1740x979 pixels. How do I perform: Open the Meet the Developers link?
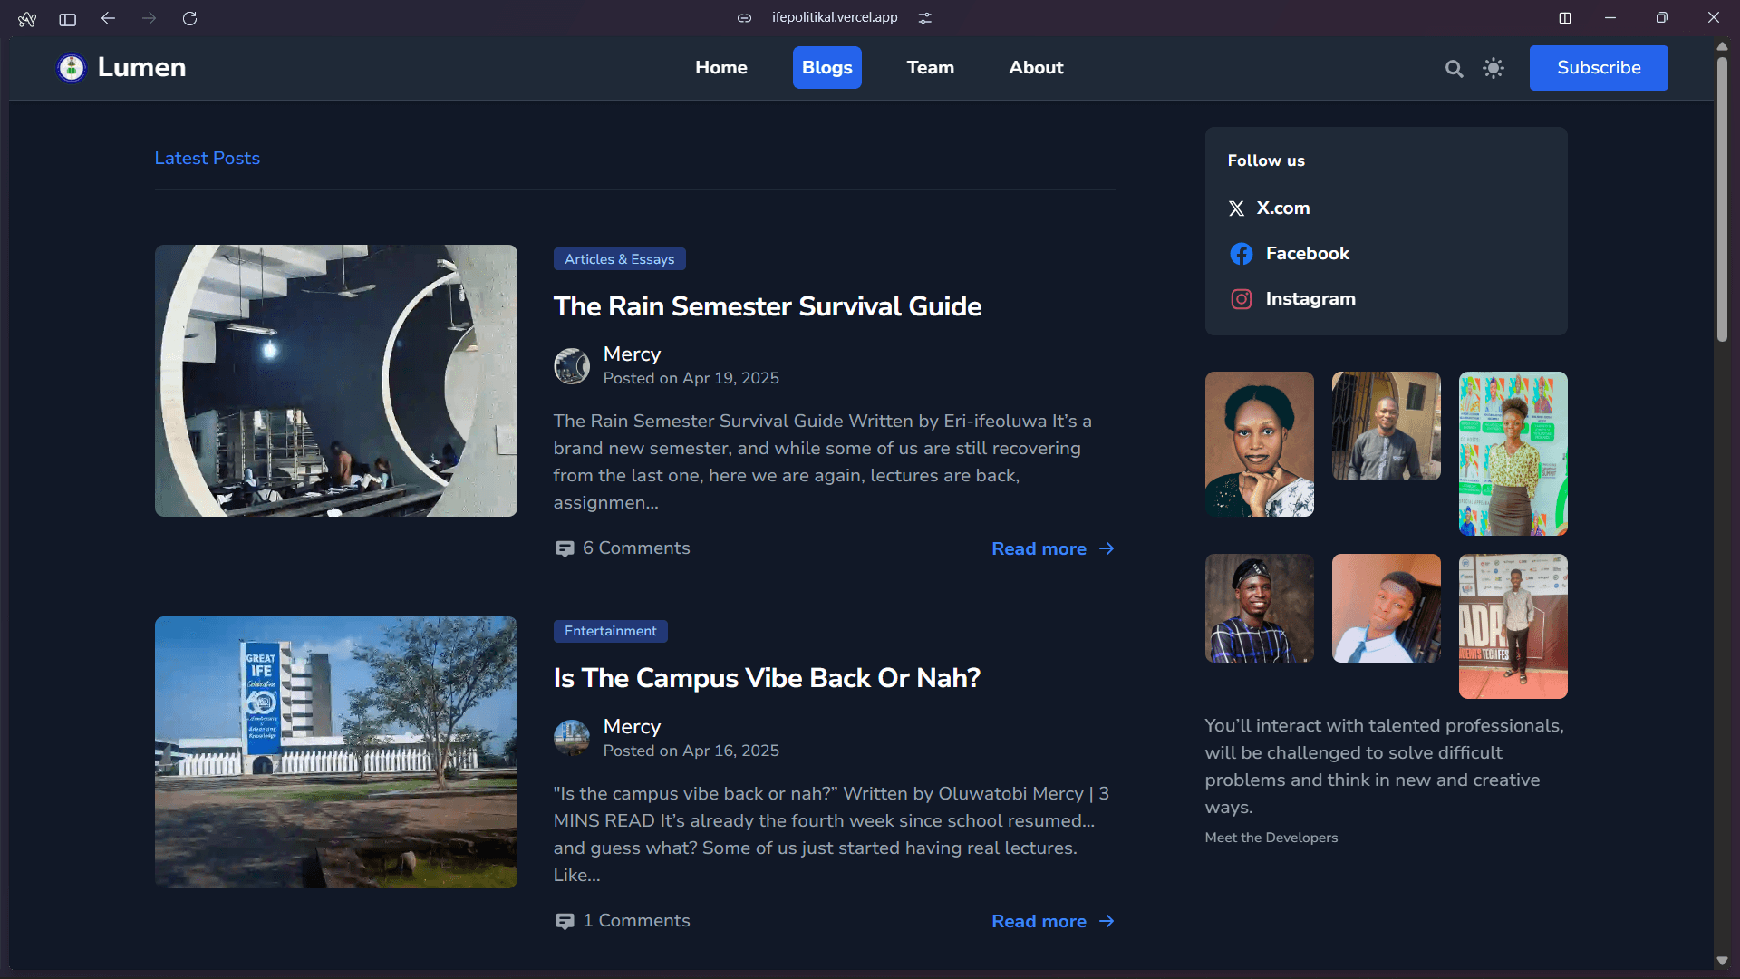point(1271,838)
